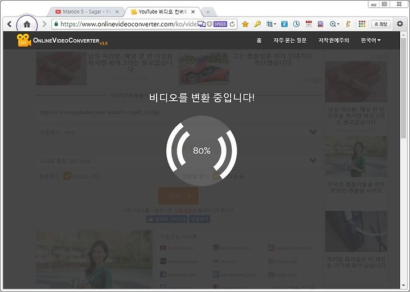Open the bottom sidebar cable ad image
The height and width of the screenshot is (292, 410).
(356, 231)
